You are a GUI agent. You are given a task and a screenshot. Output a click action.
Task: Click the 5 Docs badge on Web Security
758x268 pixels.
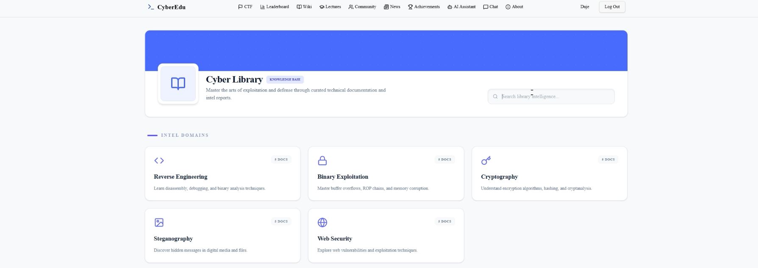pos(444,221)
